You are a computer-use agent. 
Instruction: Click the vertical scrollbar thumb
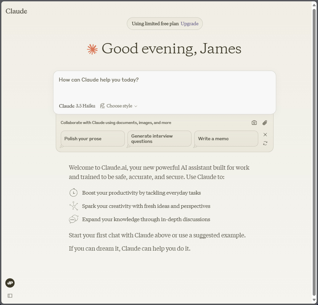coord(314,152)
